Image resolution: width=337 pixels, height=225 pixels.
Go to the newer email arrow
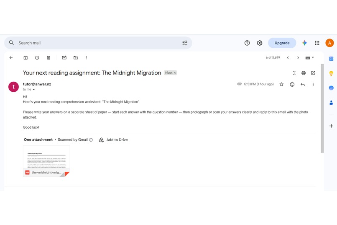click(288, 58)
